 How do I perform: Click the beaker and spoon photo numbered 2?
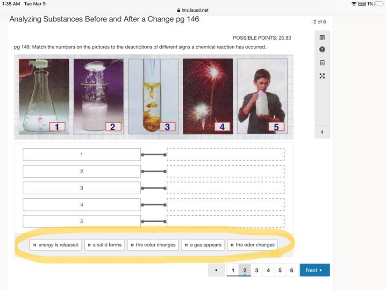coord(99,96)
